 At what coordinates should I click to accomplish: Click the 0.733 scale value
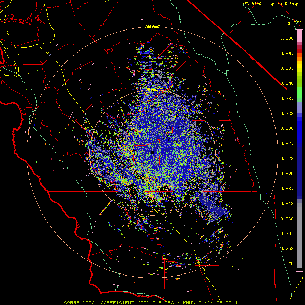coord(287,114)
